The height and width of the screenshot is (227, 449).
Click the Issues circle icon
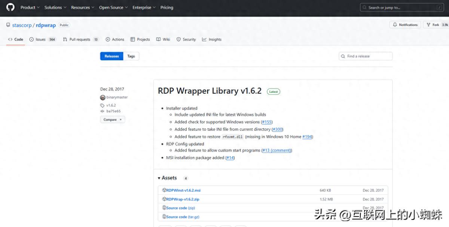pyautogui.click(x=31, y=39)
